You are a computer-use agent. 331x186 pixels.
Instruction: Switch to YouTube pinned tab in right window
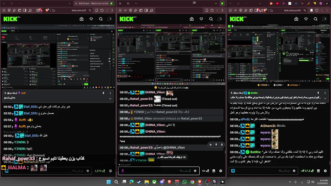277,3
